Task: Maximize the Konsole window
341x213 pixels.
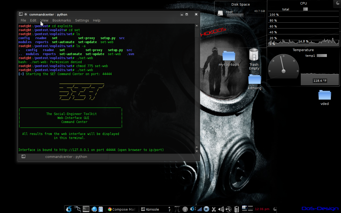Action: (x=187, y=14)
